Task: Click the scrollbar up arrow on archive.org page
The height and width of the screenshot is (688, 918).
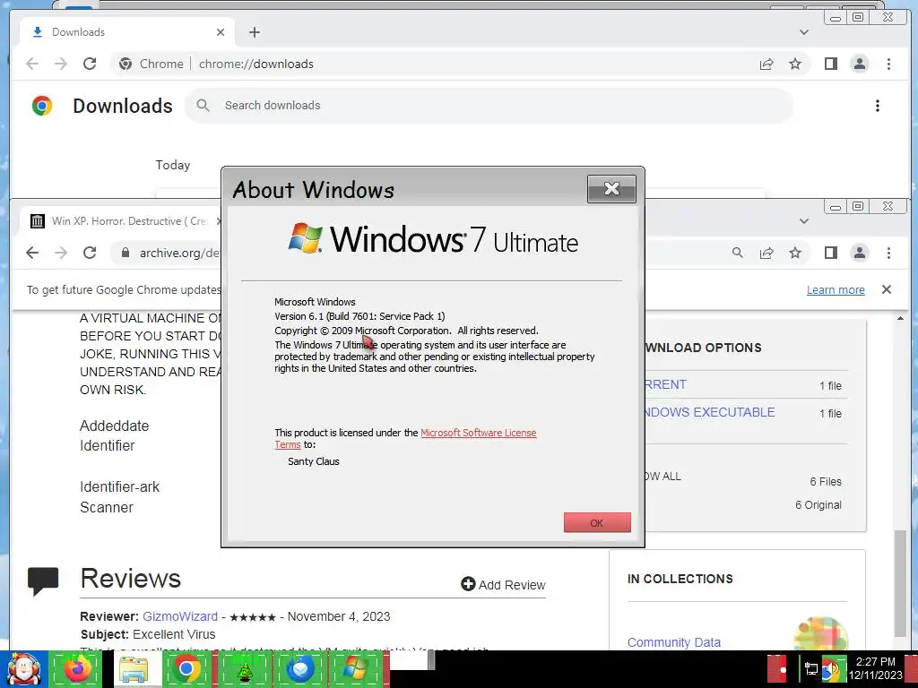Action: [x=900, y=319]
